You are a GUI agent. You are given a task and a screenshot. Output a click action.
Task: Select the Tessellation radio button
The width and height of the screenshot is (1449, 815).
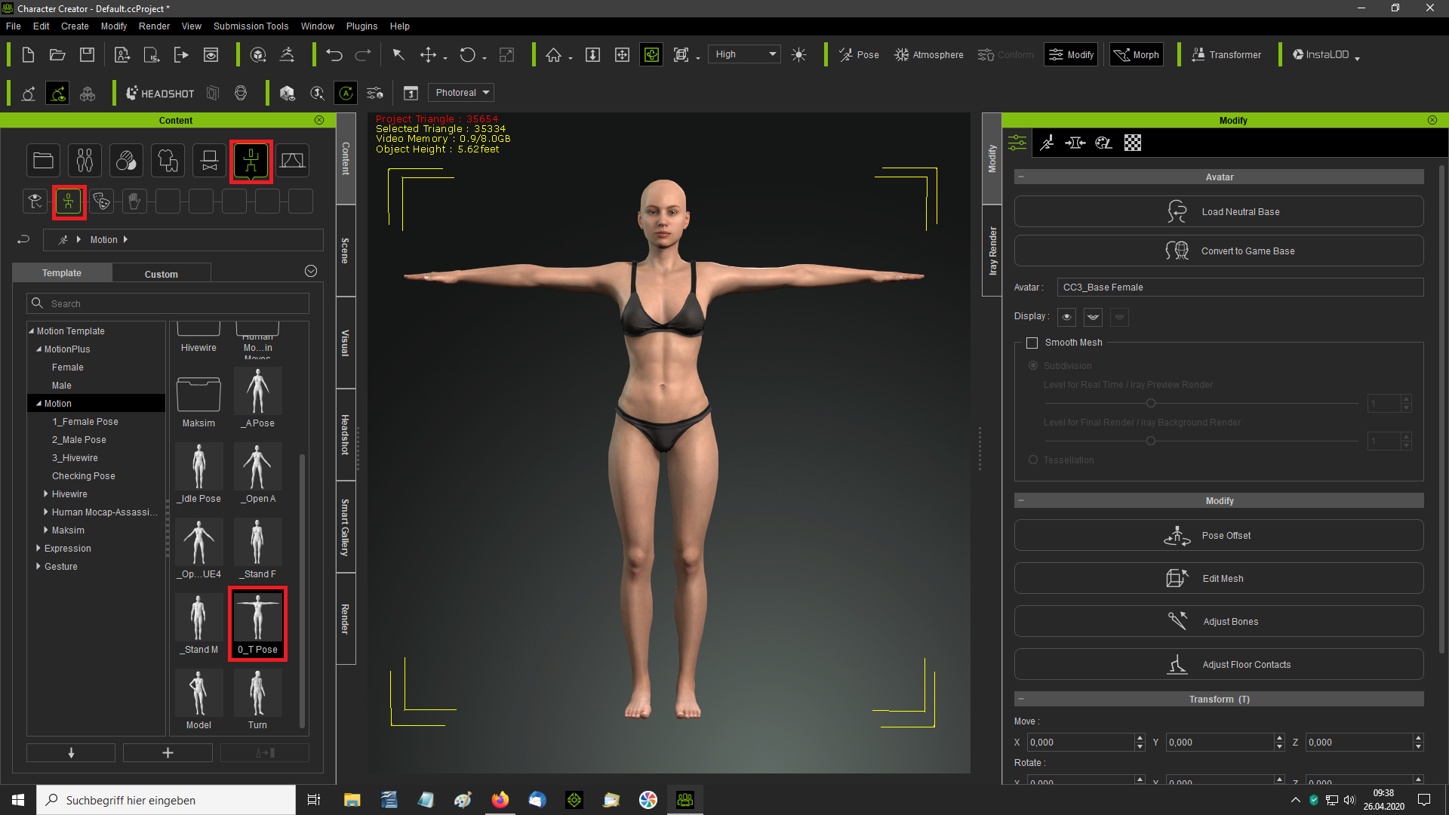pyautogui.click(x=1033, y=460)
